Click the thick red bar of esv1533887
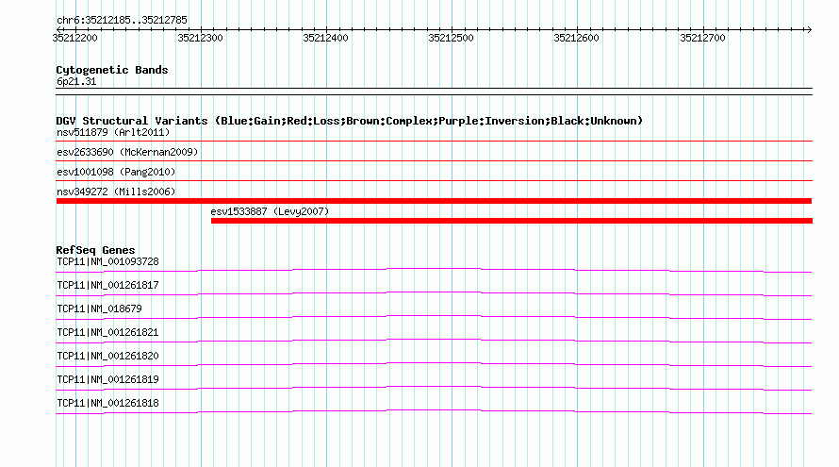 512,221
